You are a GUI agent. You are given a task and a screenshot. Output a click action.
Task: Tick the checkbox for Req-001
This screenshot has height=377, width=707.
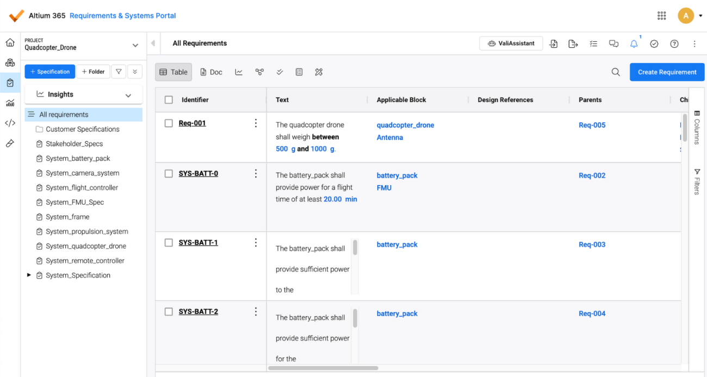click(x=169, y=123)
